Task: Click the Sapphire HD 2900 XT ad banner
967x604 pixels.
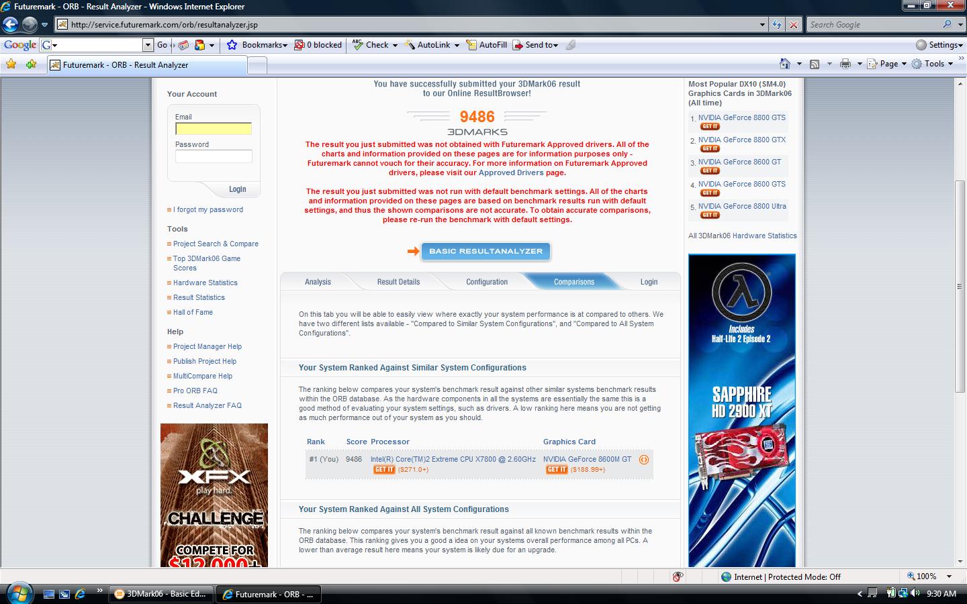Action: pos(742,410)
